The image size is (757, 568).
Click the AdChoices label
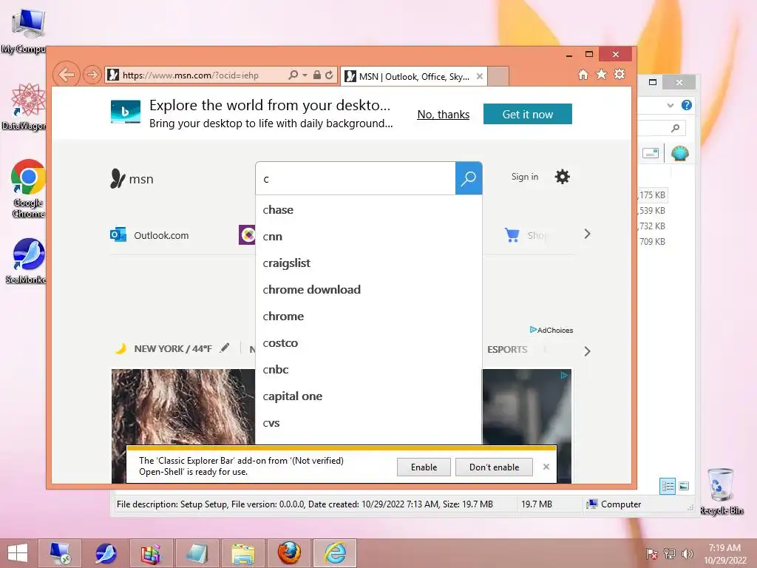(x=551, y=330)
